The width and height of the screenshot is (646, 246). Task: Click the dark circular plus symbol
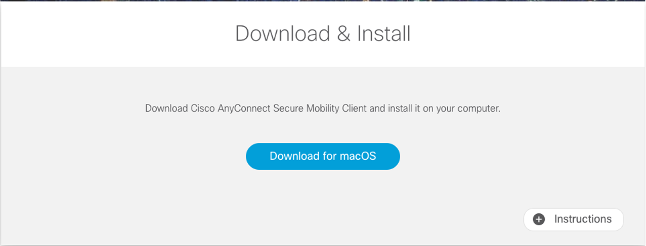(x=539, y=219)
